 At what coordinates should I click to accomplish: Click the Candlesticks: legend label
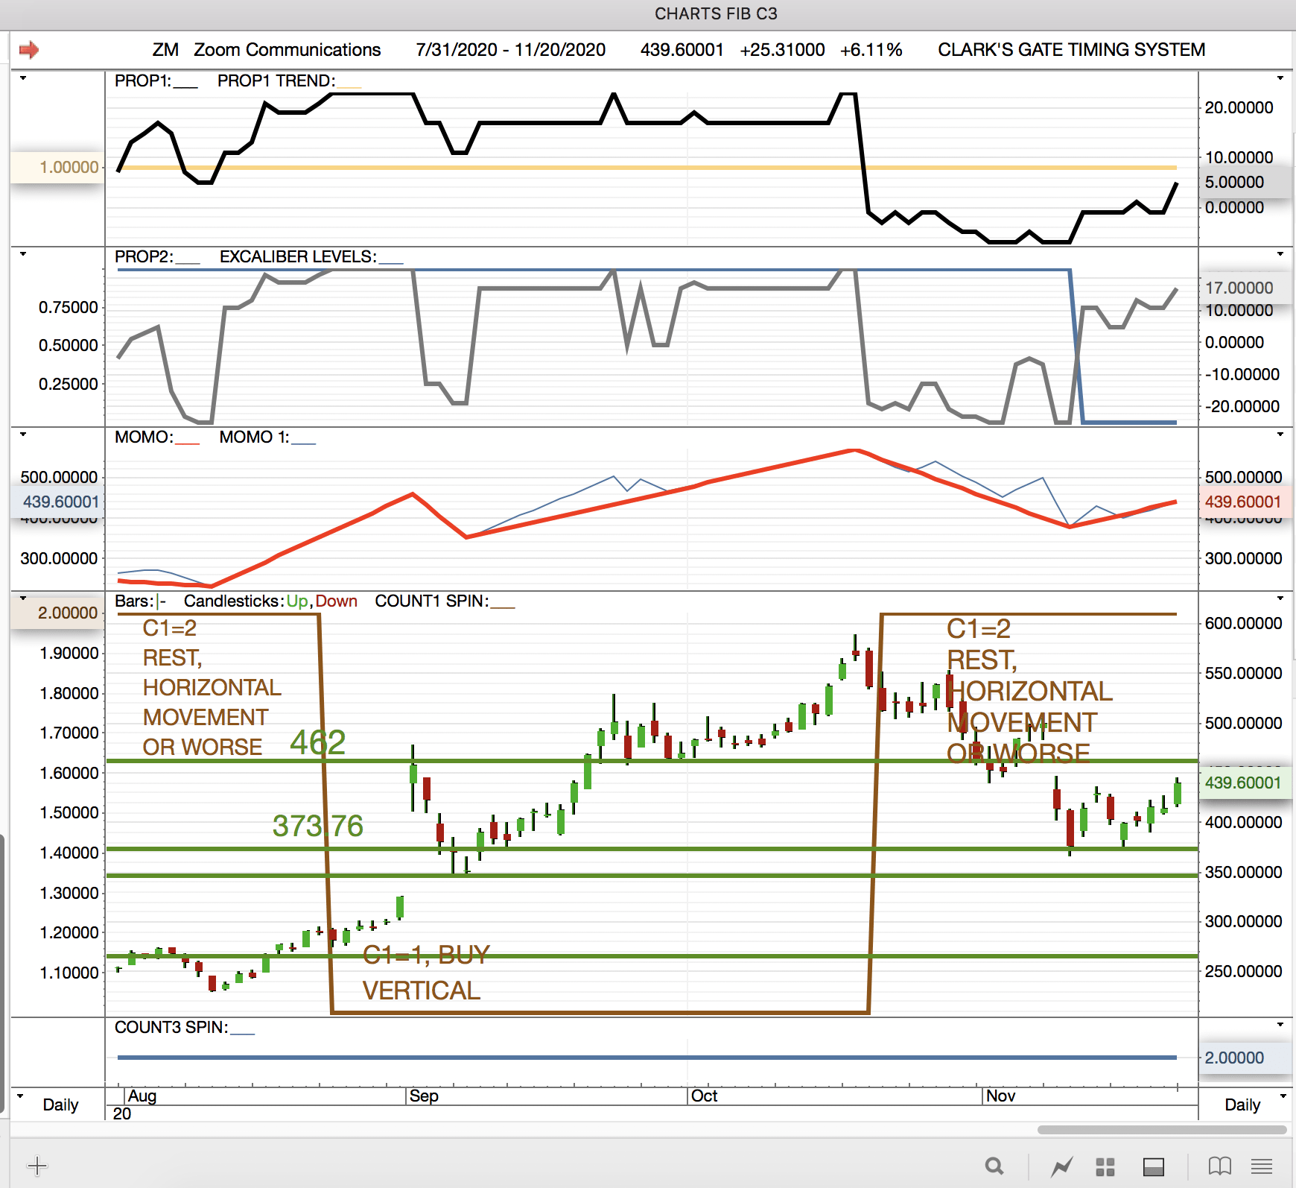point(234,601)
